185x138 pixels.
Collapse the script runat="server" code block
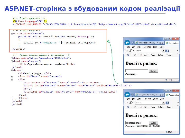pyautogui.click(x=12, y=33)
